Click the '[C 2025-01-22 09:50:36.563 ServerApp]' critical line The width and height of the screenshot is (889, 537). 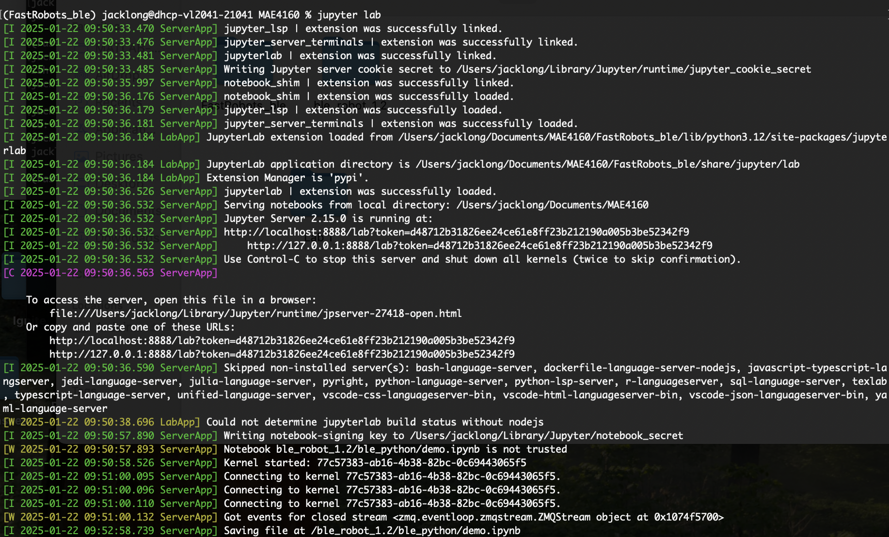point(111,273)
